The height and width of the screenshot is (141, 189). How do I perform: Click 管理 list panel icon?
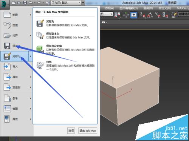coord(7,109)
